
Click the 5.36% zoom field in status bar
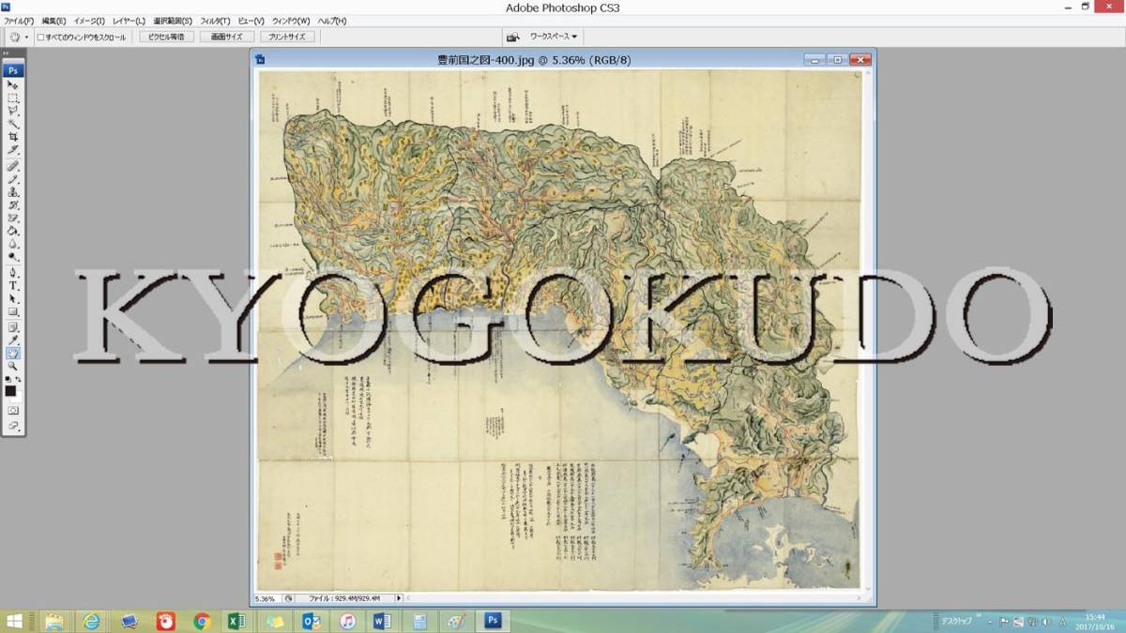click(x=266, y=598)
